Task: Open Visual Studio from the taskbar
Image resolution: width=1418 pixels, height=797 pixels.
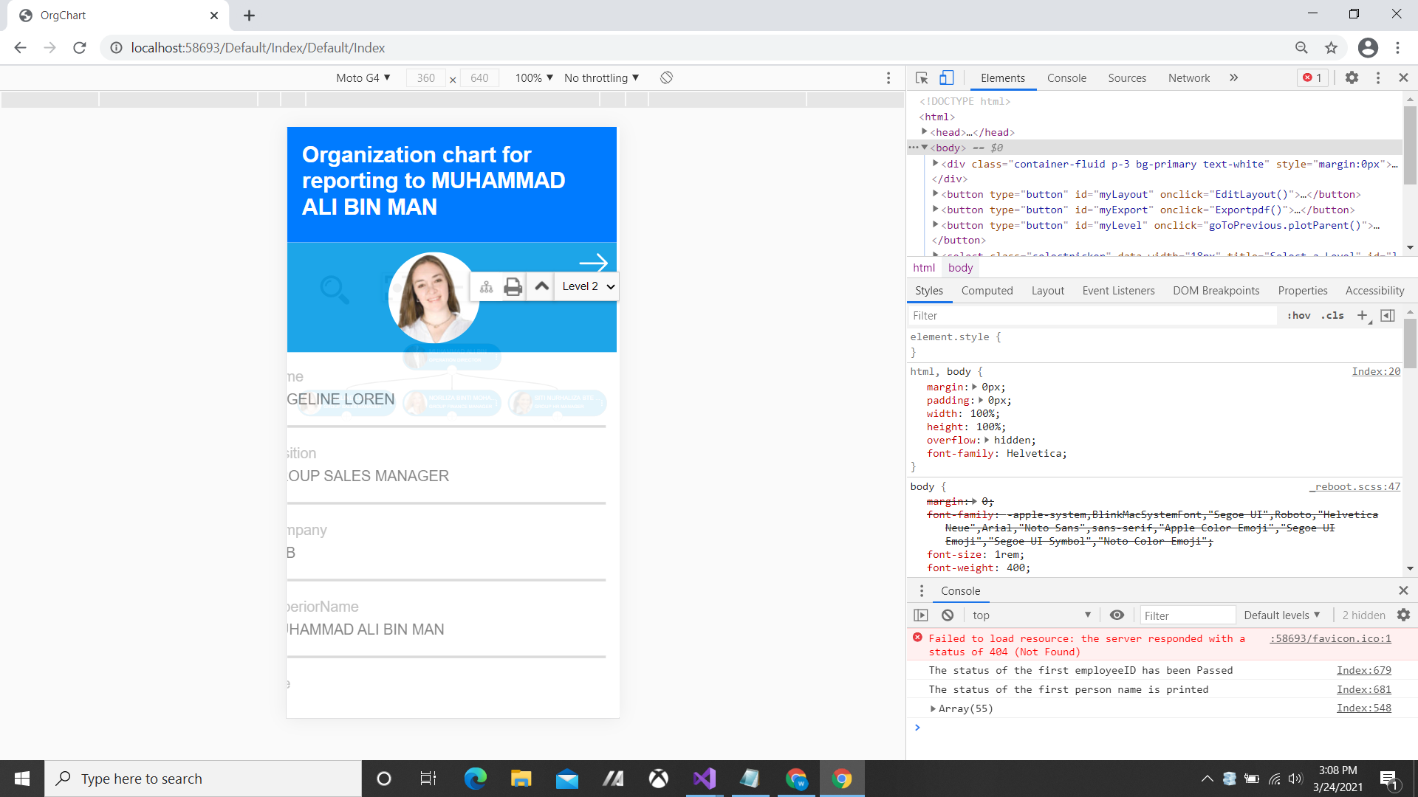Action: point(704,779)
